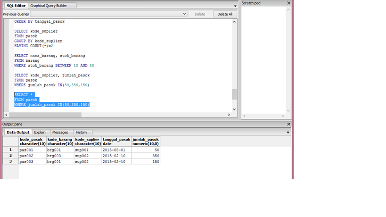The height and width of the screenshot is (217, 386).
Task: Click the SQL editor scroll down arrow
Action: pyautogui.click(x=234, y=109)
